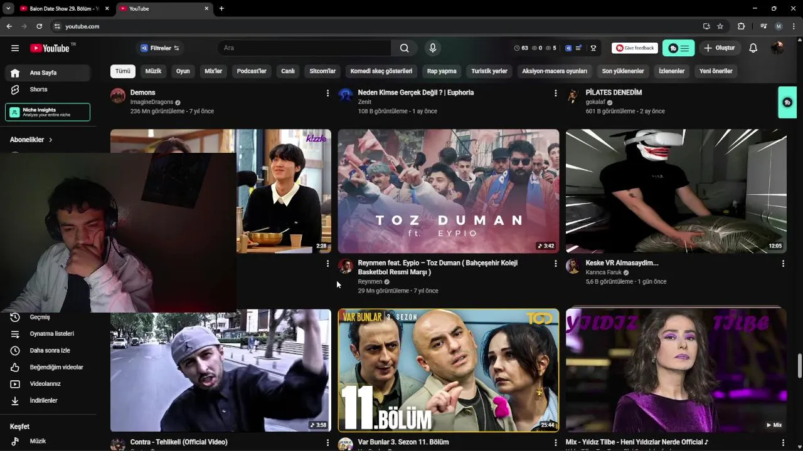Reload the page
The image size is (803, 451).
[x=39, y=26]
